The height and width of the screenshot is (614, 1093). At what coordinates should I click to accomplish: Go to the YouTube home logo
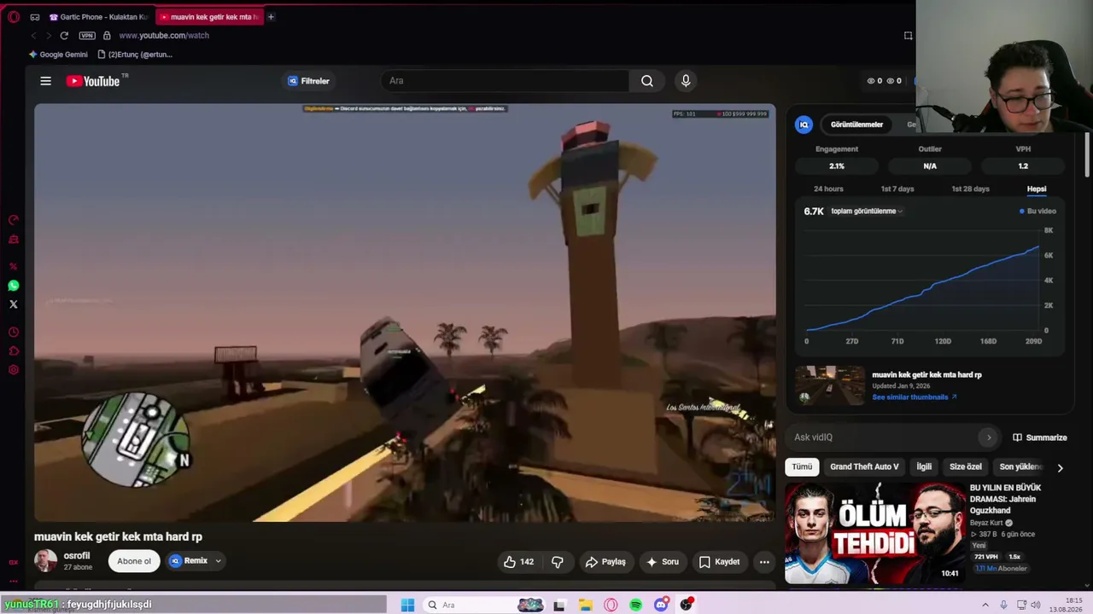(x=92, y=81)
